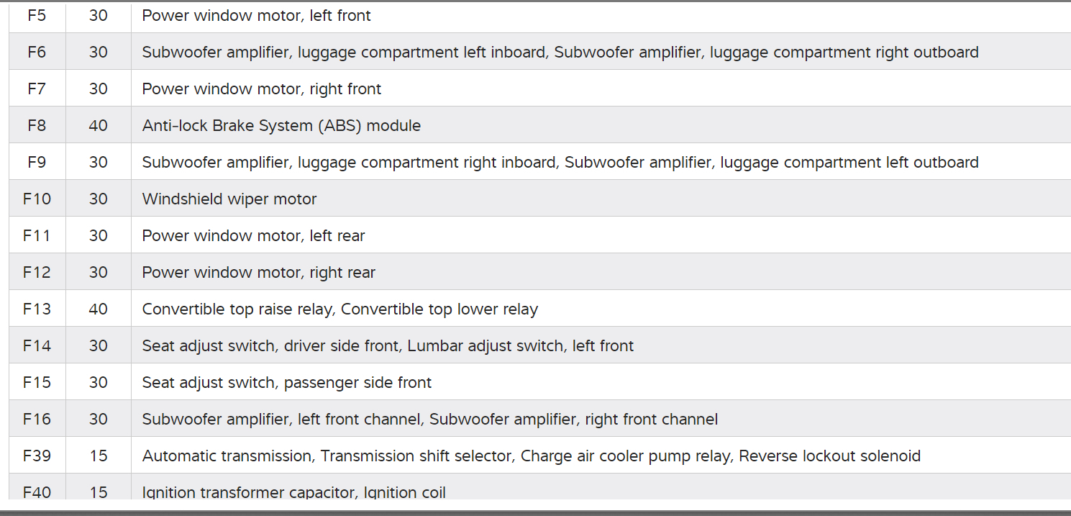Select the 'Anti-lock Brake System (ABS) module' row

coord(281,125)
